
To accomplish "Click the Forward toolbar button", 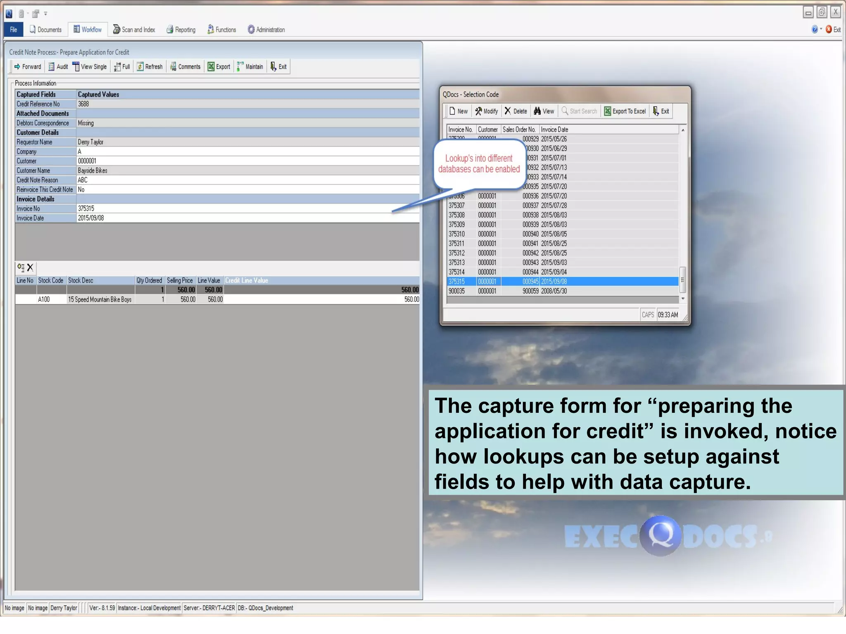I will (x=28, y=67).
